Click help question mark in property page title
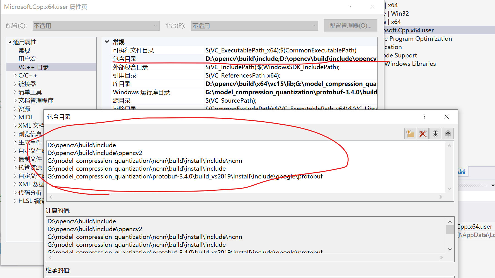This screenshot has height=278, width=495. (350, 7)
